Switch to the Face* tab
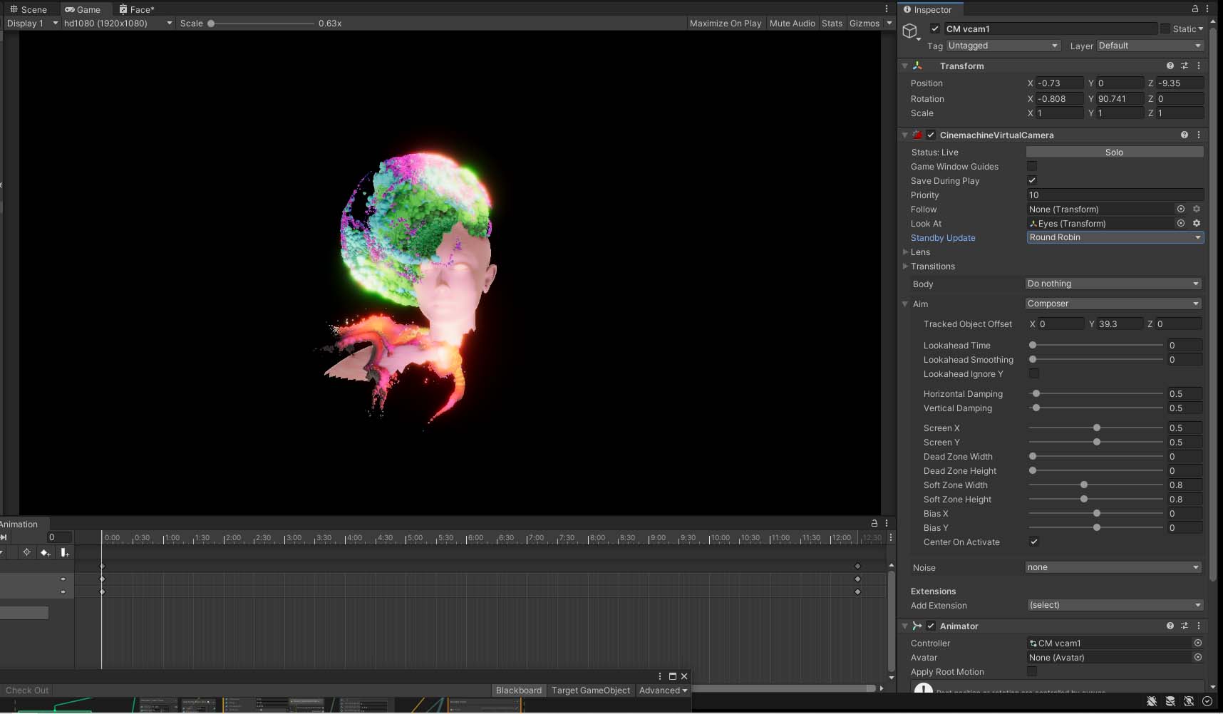 (136, 9)
